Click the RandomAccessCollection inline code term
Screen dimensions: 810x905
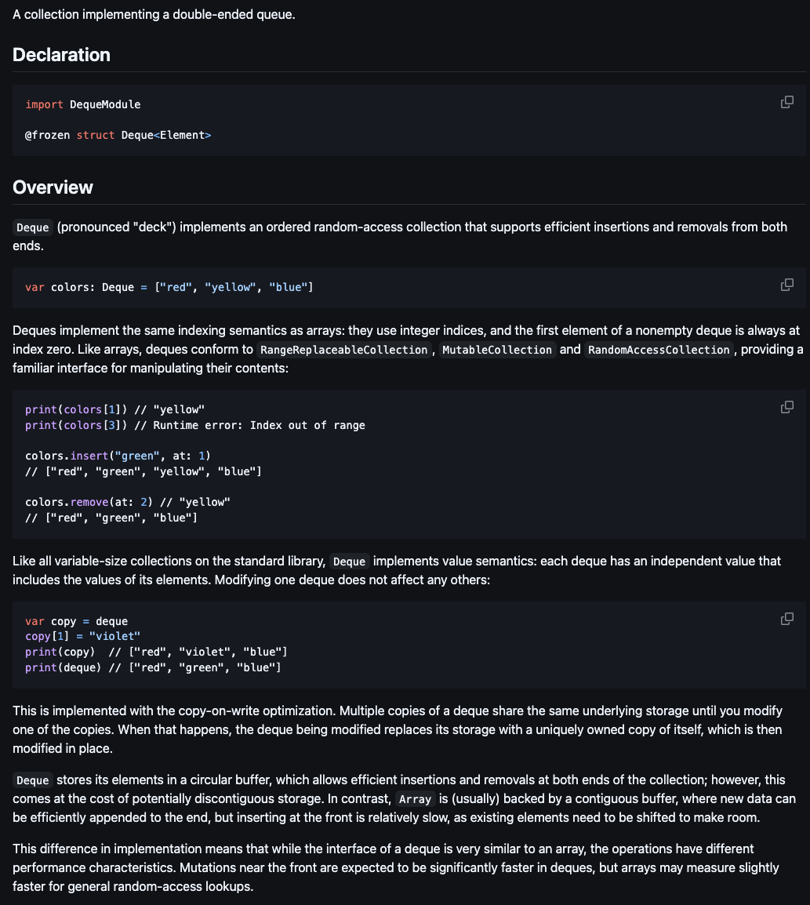[x=659, y=350]
